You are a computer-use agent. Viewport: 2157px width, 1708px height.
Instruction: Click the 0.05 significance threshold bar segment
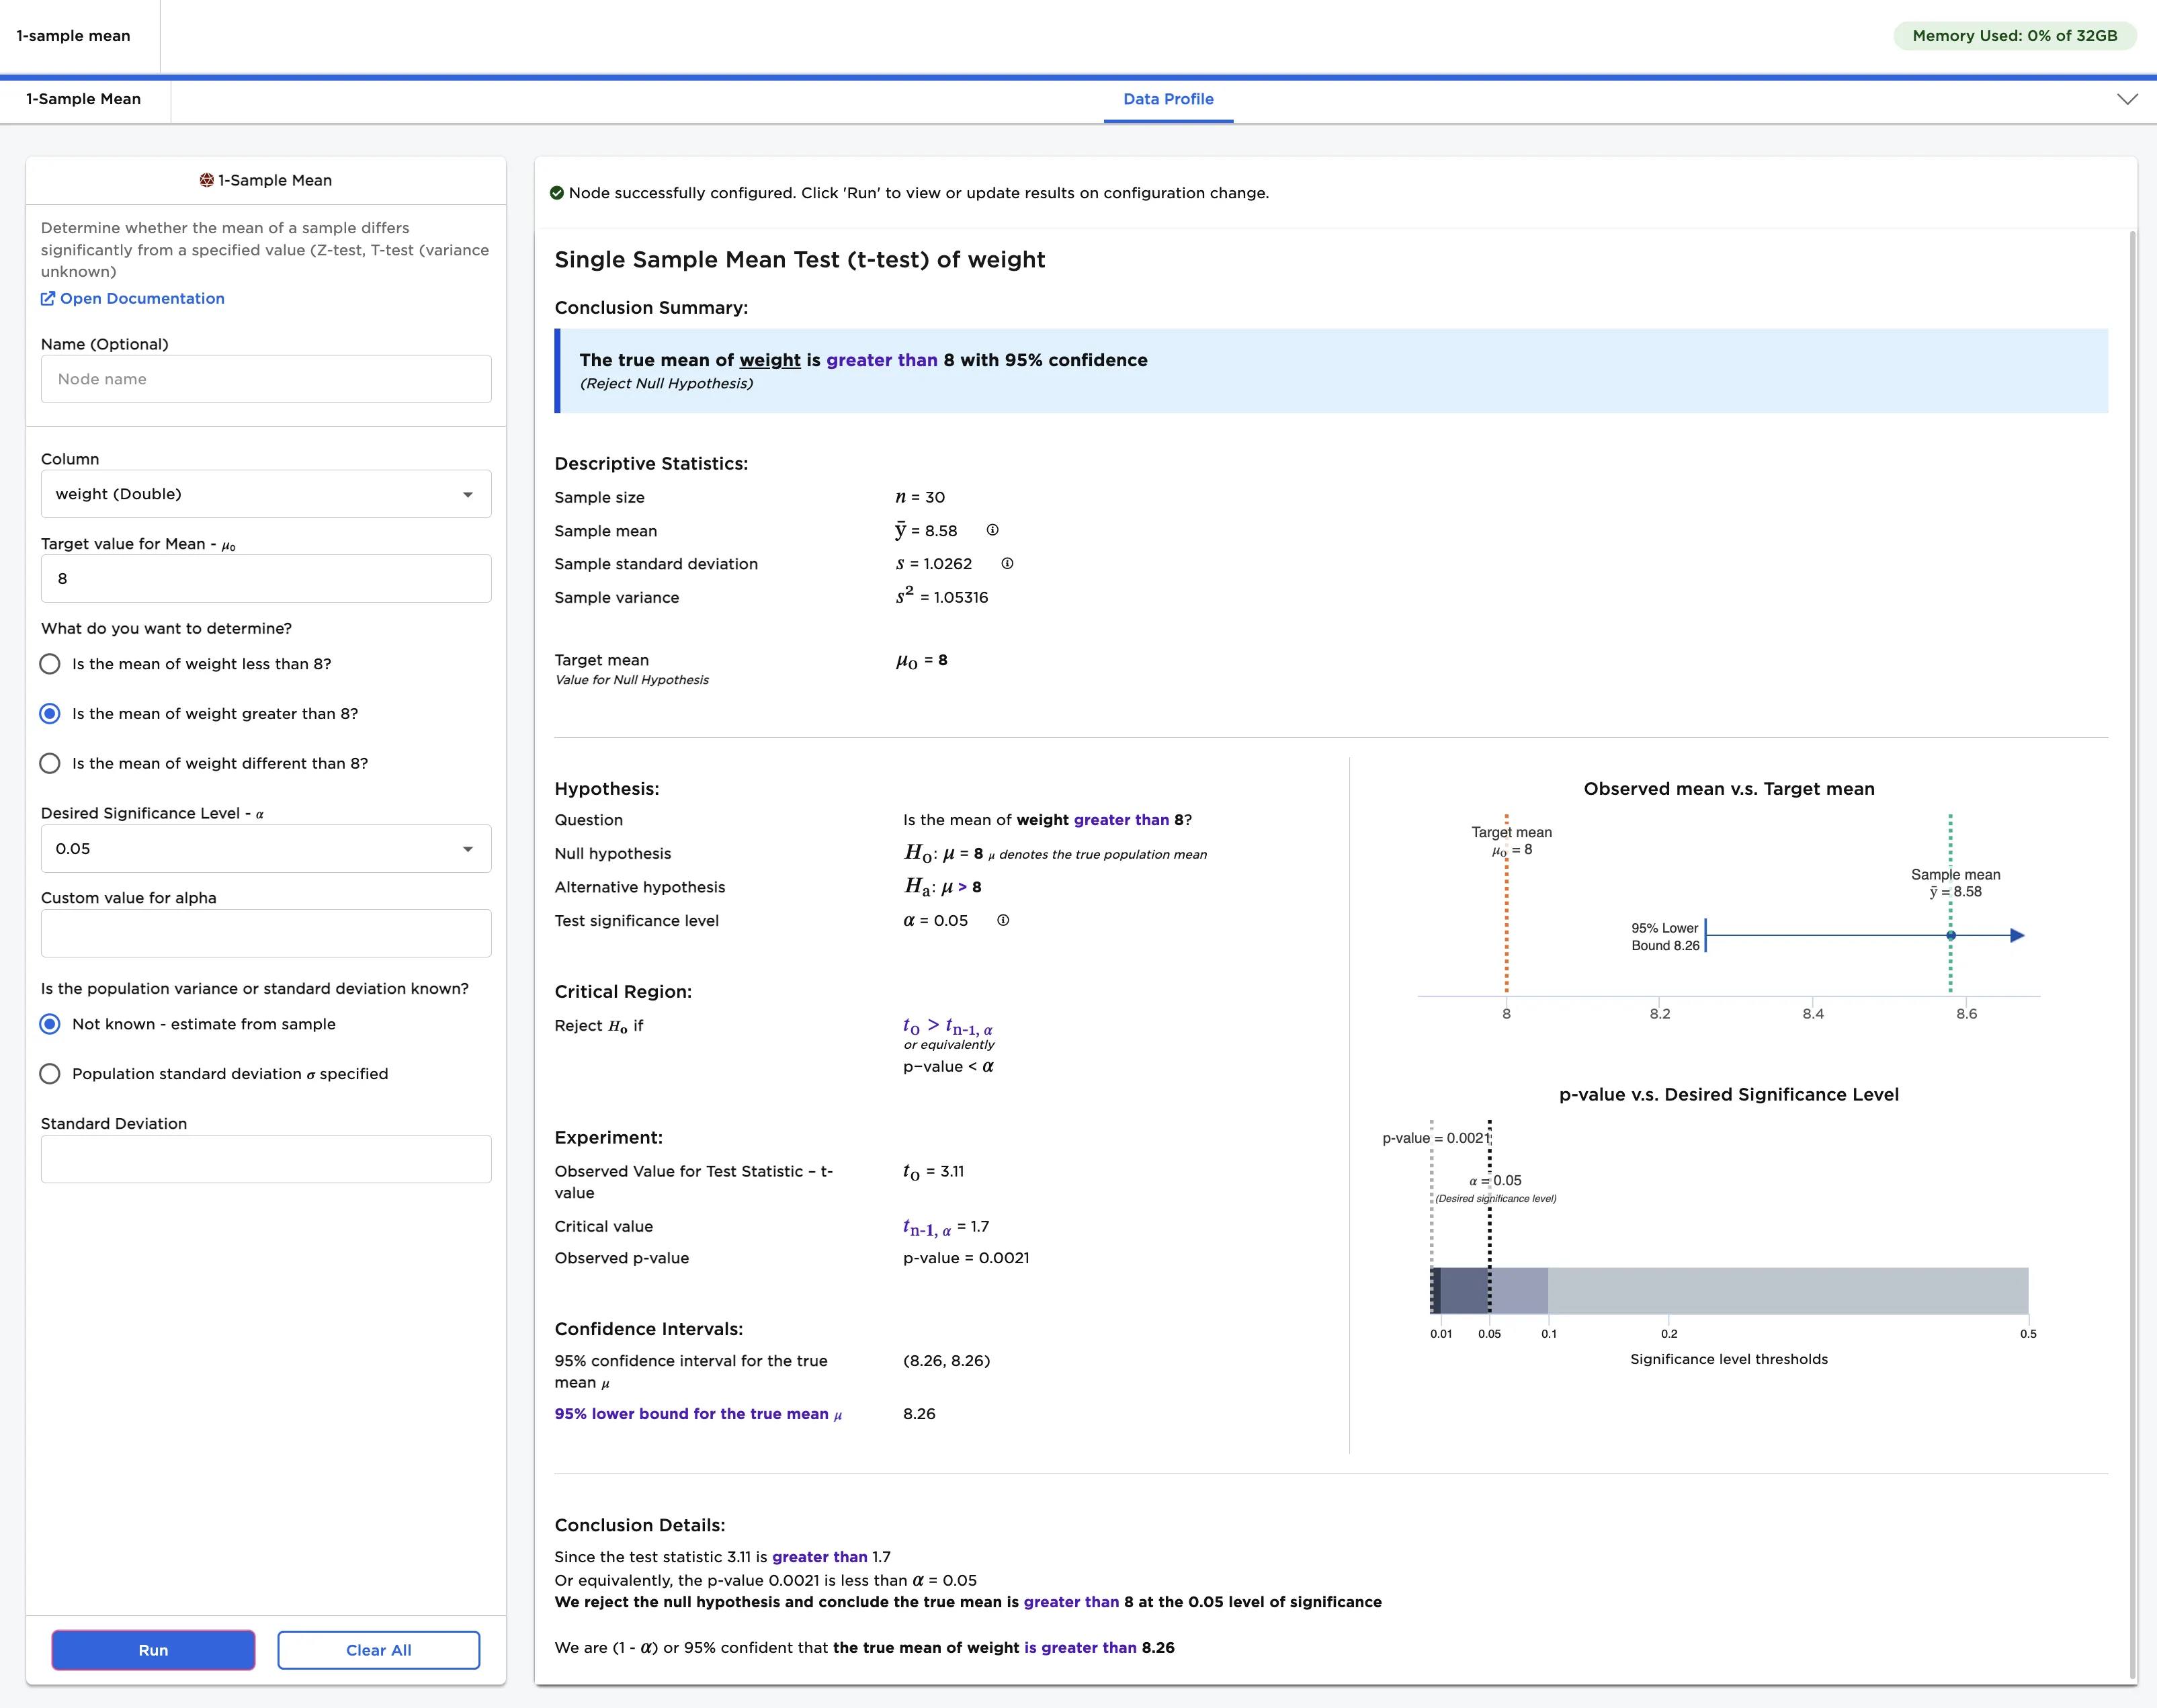pyautogui.click(x=1465, y=1290)
